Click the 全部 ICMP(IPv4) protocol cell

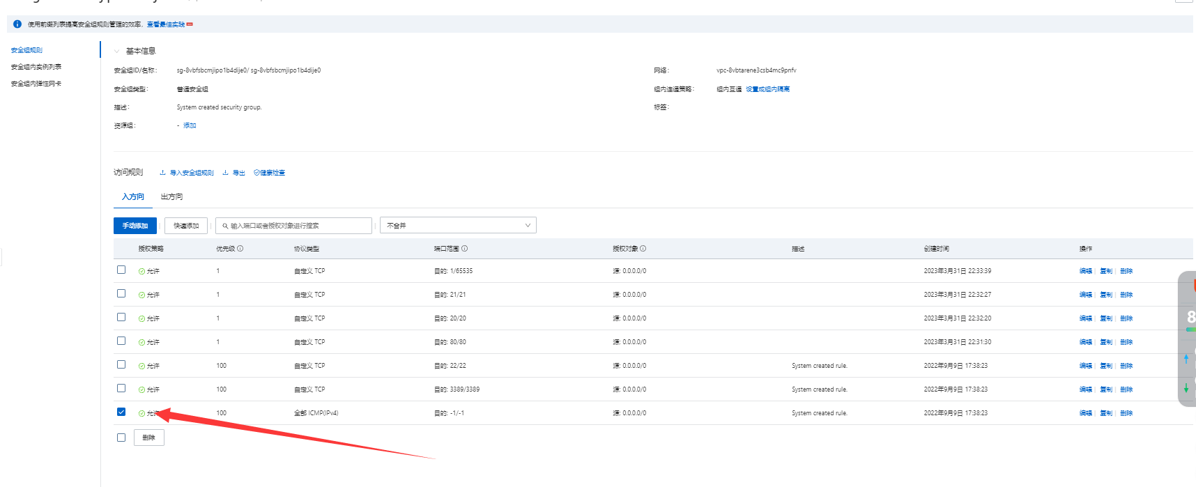(x=316, y=413)
